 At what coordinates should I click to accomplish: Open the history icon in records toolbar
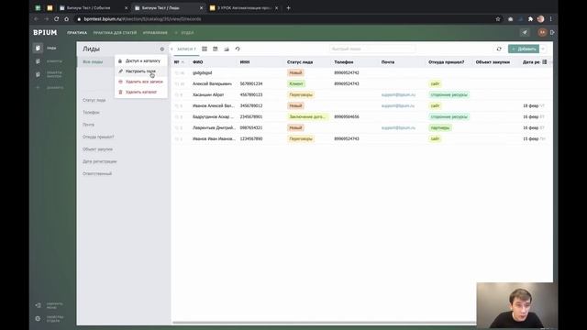pyautogui.click(x=238, y=49)
